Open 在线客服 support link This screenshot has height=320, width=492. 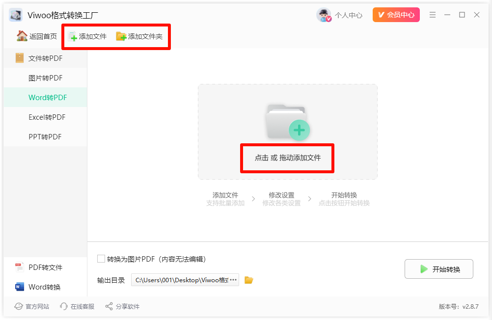click(77, 306)
